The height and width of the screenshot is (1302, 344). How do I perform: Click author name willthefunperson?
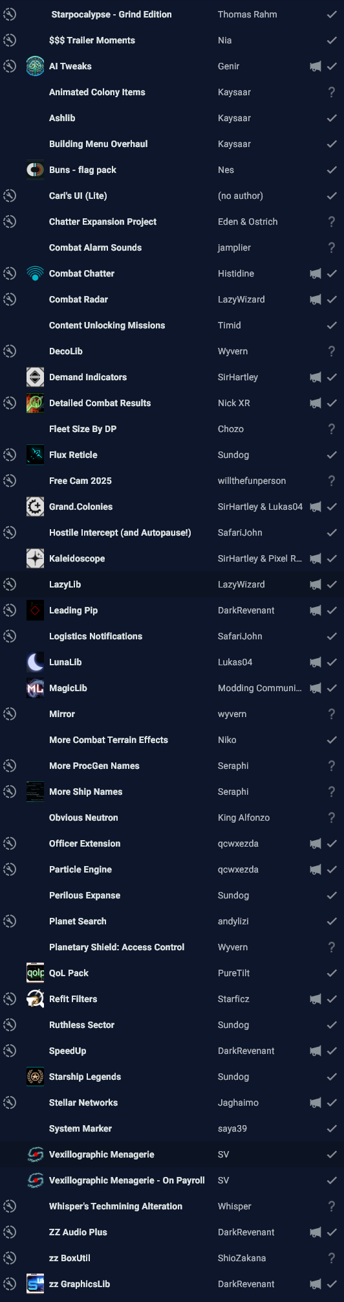252,481
